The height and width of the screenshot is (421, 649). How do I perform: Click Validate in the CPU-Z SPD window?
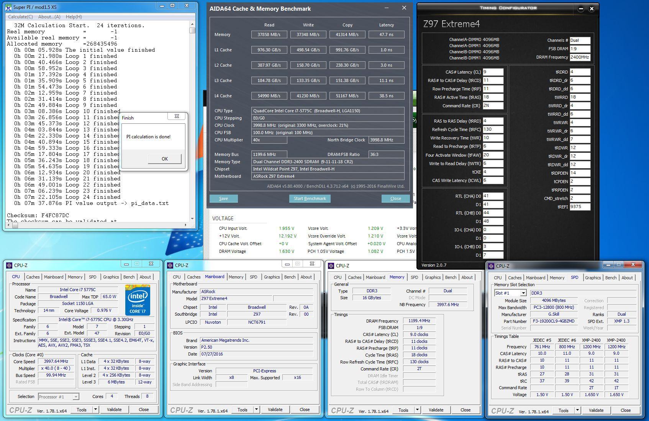[596, 410]
